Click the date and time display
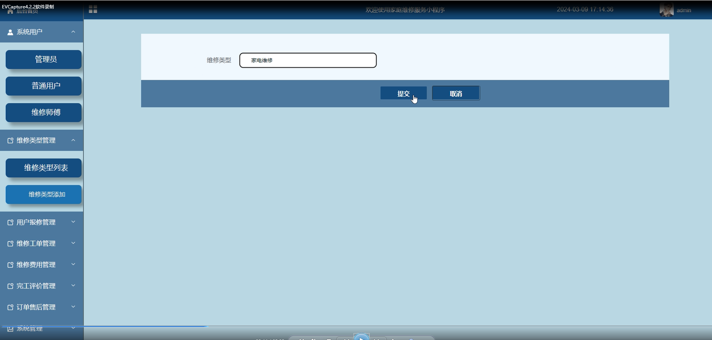The width and height of the screenshot is (712, 340). pos(585,10)
